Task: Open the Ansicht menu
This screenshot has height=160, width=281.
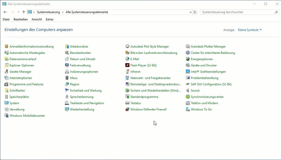Action: (37, 19)
